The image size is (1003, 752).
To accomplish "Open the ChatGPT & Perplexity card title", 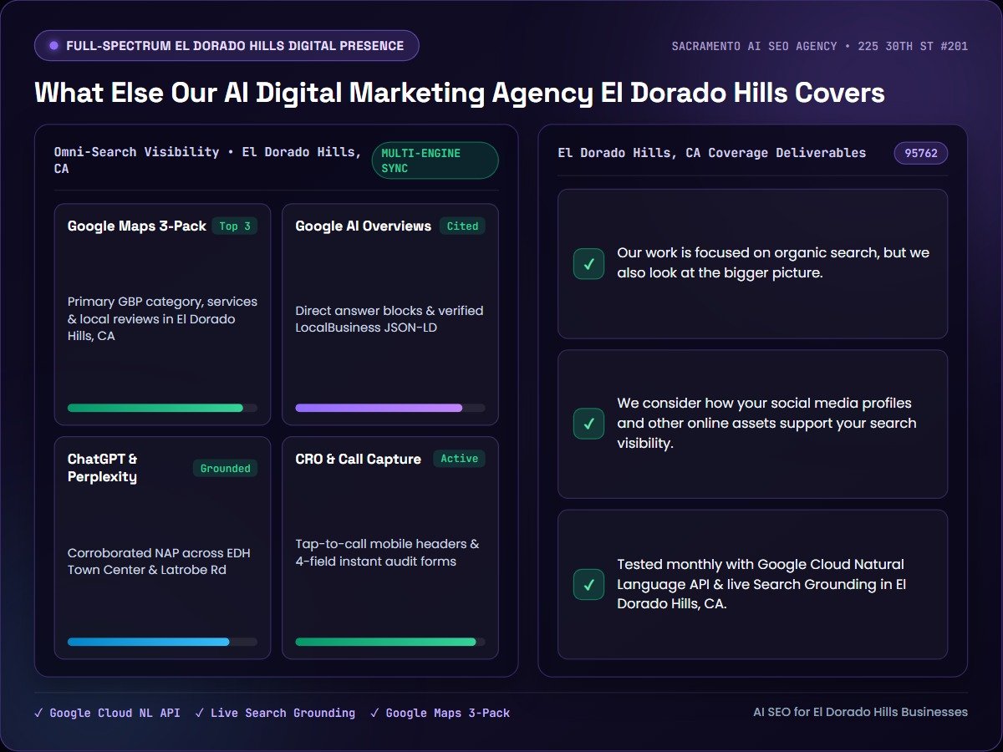I will coord(103,468).
